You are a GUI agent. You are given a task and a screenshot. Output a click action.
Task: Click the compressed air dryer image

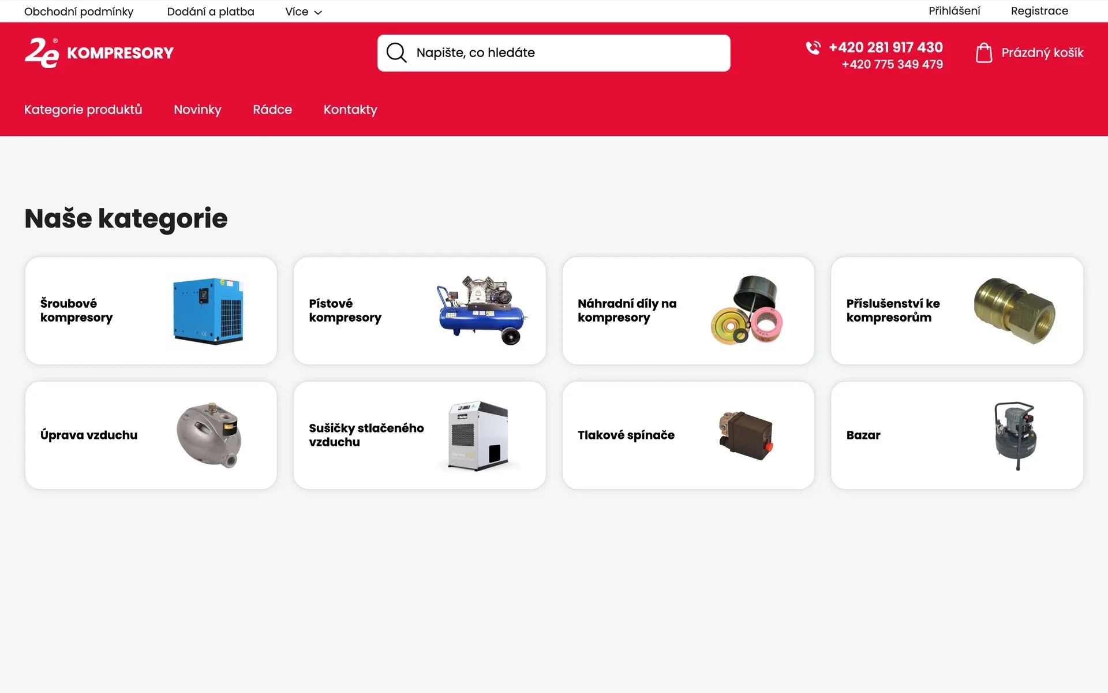(478, 435)
